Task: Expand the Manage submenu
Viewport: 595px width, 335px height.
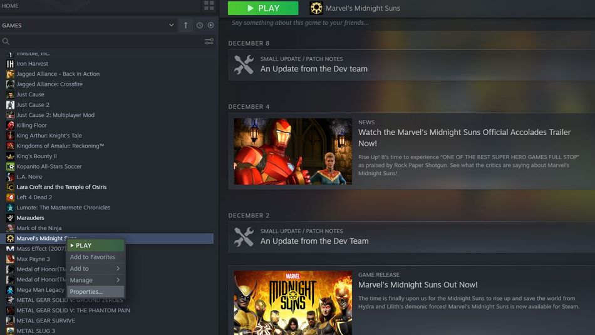Action: (x=95, y=280)
